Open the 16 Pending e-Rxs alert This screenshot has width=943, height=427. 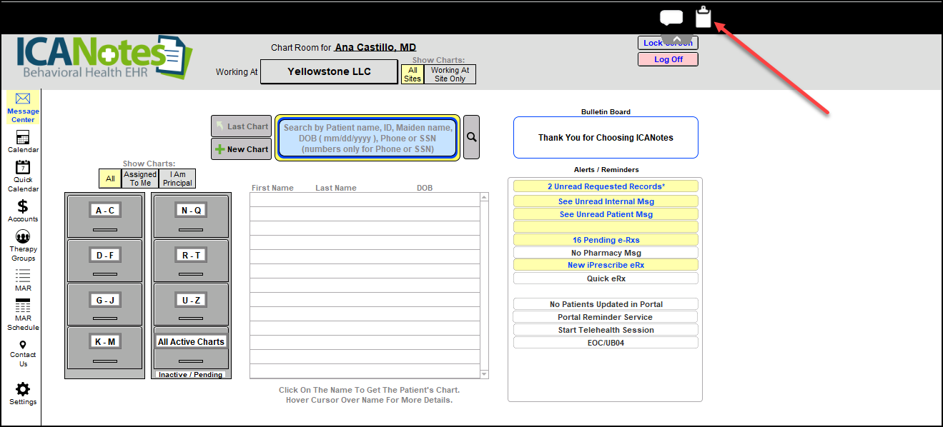(x=606, y=240)
